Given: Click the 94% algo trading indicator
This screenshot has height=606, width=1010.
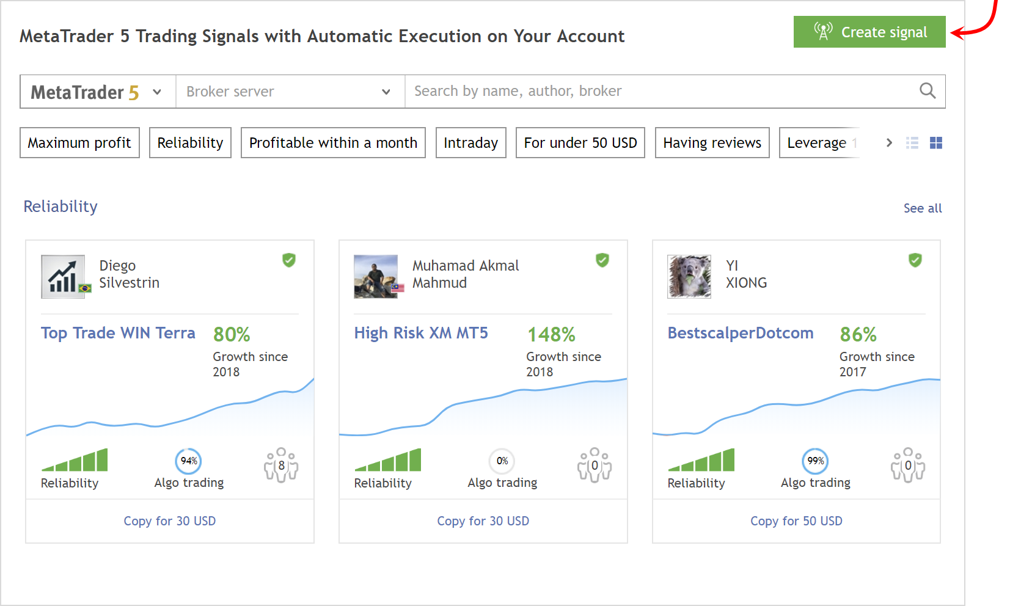Looking at the screenshot, I should point(189,461).
